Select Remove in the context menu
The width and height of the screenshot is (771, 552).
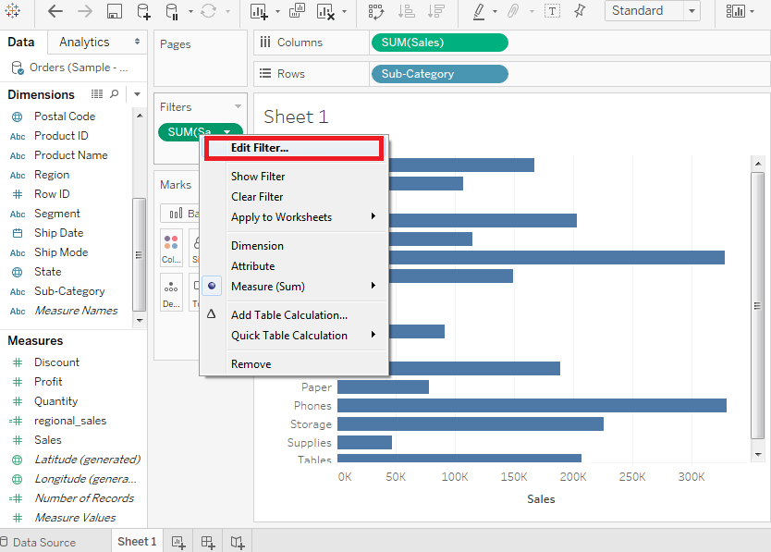pyautogui.click(x=251, y=364)
